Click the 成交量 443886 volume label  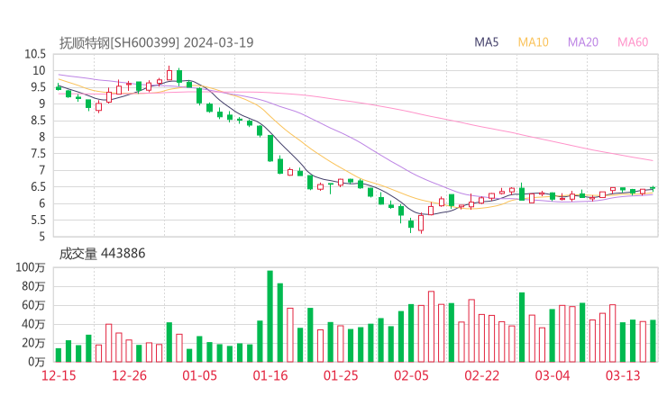(x=102, y=253)
